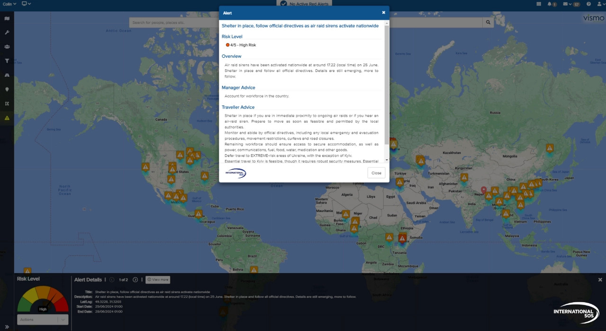Open the notifications bell icon
Viewport: 606px width, 331px height.
tap(551, 4)
